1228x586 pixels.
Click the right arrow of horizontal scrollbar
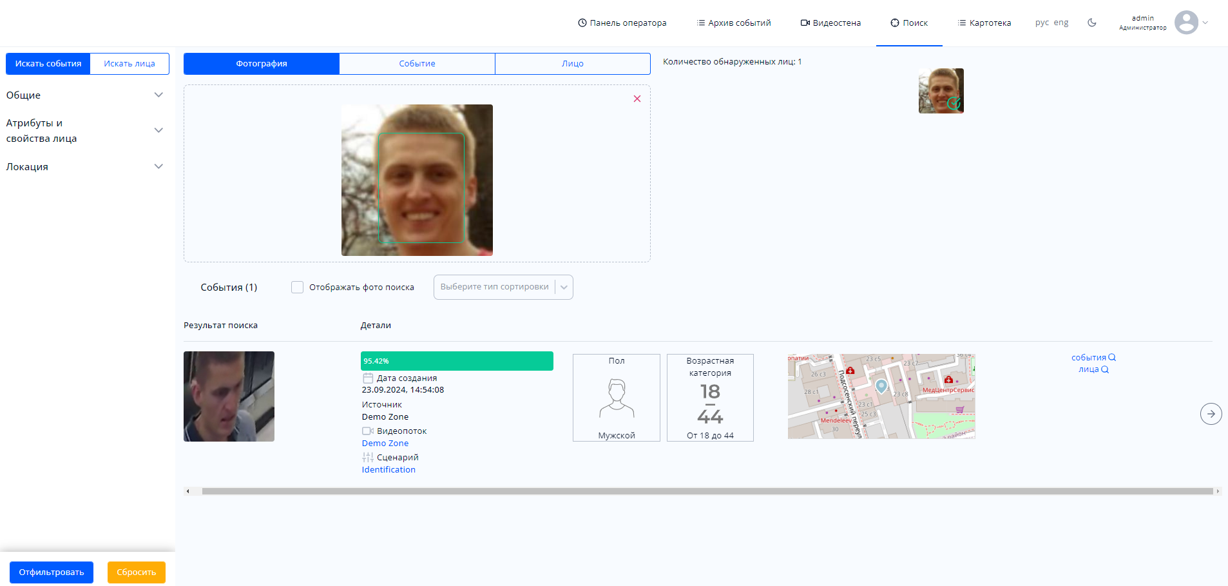[x=1217, y=491]
